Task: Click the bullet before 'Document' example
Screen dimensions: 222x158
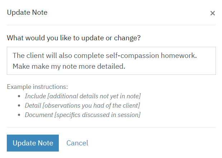Action: 19,115
